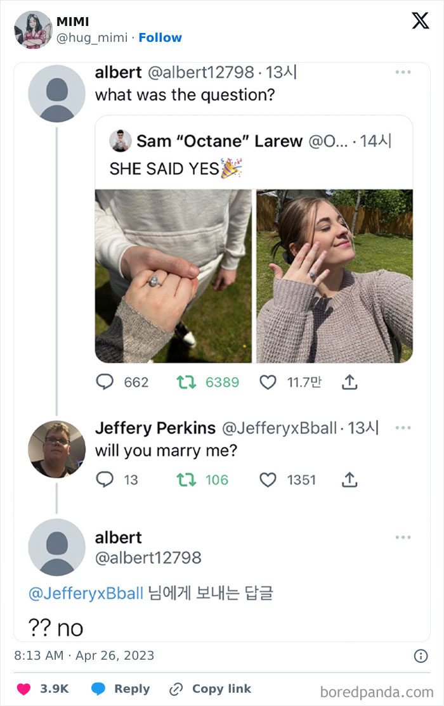Open the ellipsis menu on albert's second reply
Screen dimensions: 444x706
pos(402,537)
